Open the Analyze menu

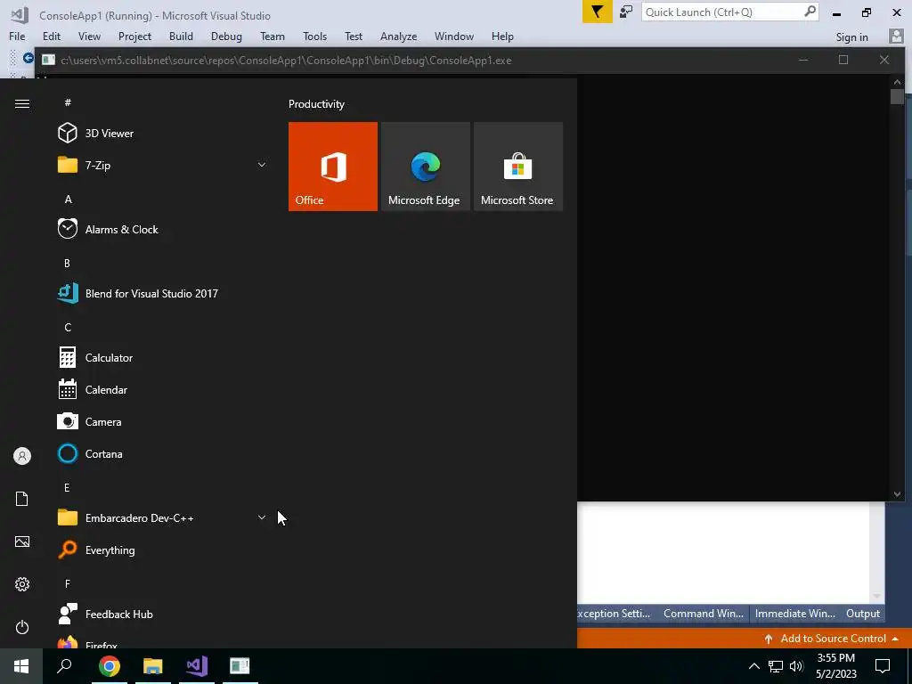398,36
